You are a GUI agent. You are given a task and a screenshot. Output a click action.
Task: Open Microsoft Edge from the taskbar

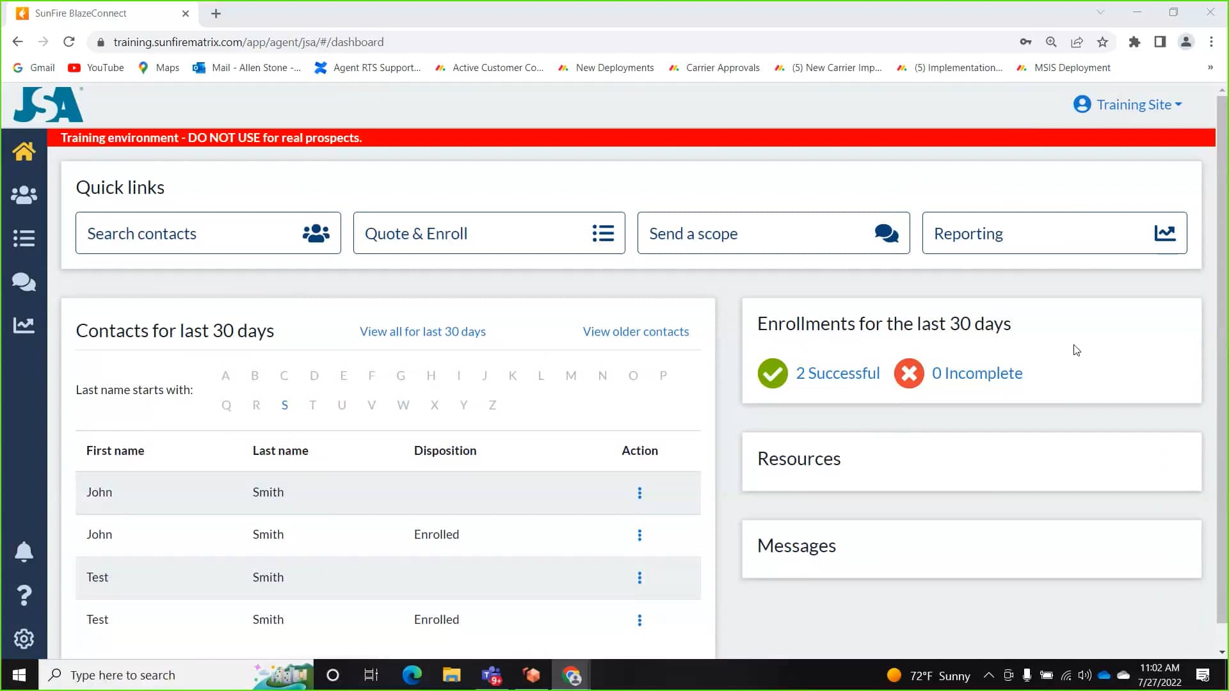(x=412, y=675)
